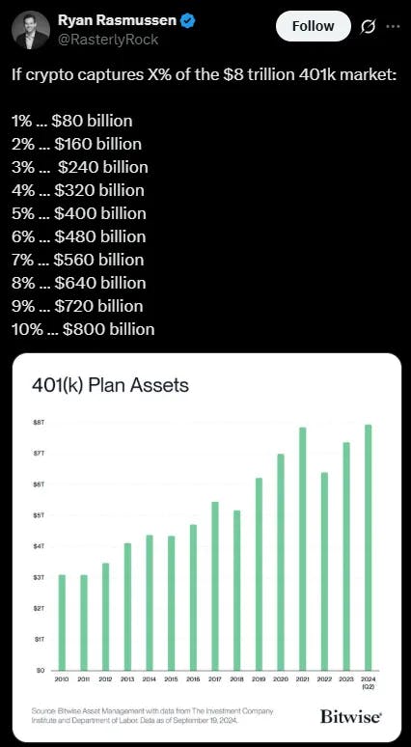Click the '10% ... $800 billion' line
The height and width of the screenshot is (747, 411).
[x=83, y=329]
